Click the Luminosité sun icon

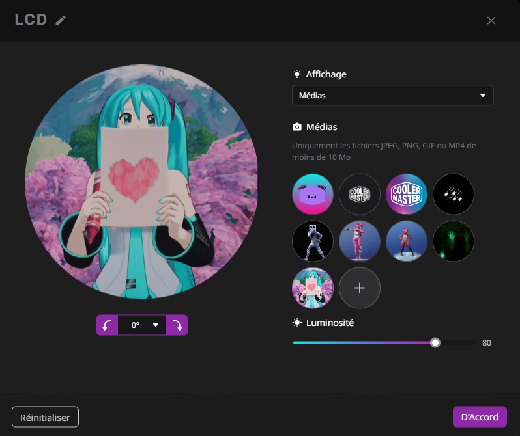pyautogui.click(x=296, y=322)
